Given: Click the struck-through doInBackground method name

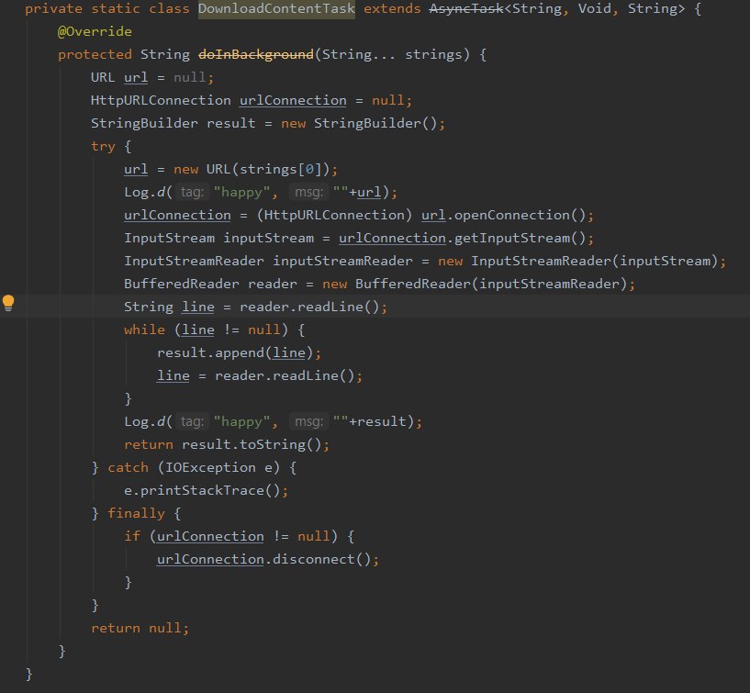Looking at the screenshot, I should pos(256,54).
